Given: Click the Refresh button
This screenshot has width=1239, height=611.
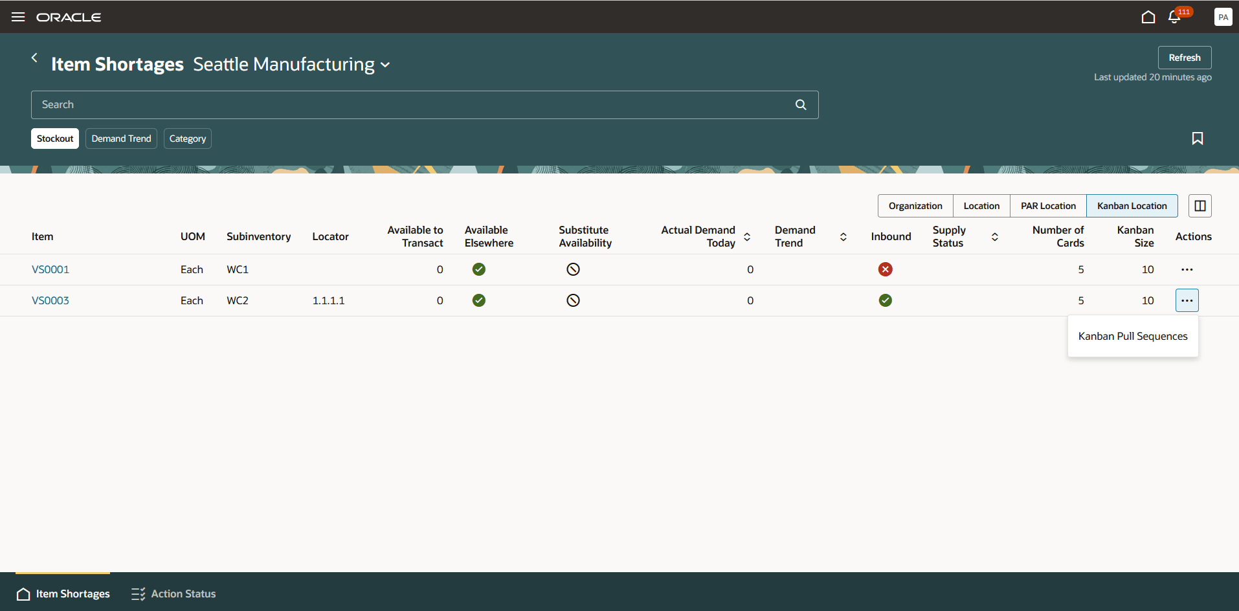Looking at the screenshot, I should (x=1184, y=57).
